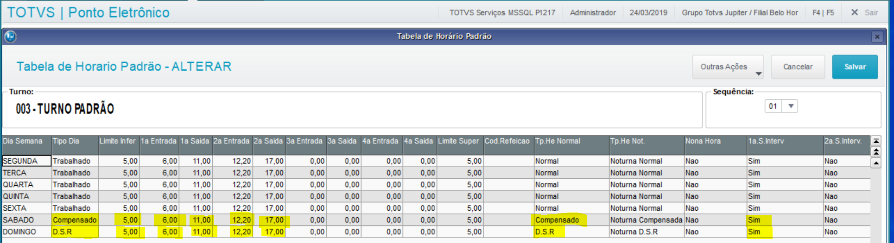The image size is (894, 243).
Task: Click the Limite Infer column header
Action: pyautogui.click(x=119, y=145)
